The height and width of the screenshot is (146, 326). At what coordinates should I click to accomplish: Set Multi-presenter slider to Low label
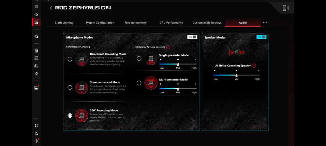(162, 92)
